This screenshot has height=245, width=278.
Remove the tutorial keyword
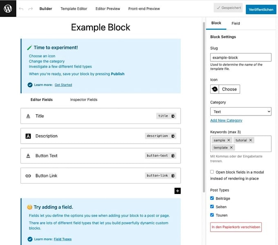(x=251, y=140)
